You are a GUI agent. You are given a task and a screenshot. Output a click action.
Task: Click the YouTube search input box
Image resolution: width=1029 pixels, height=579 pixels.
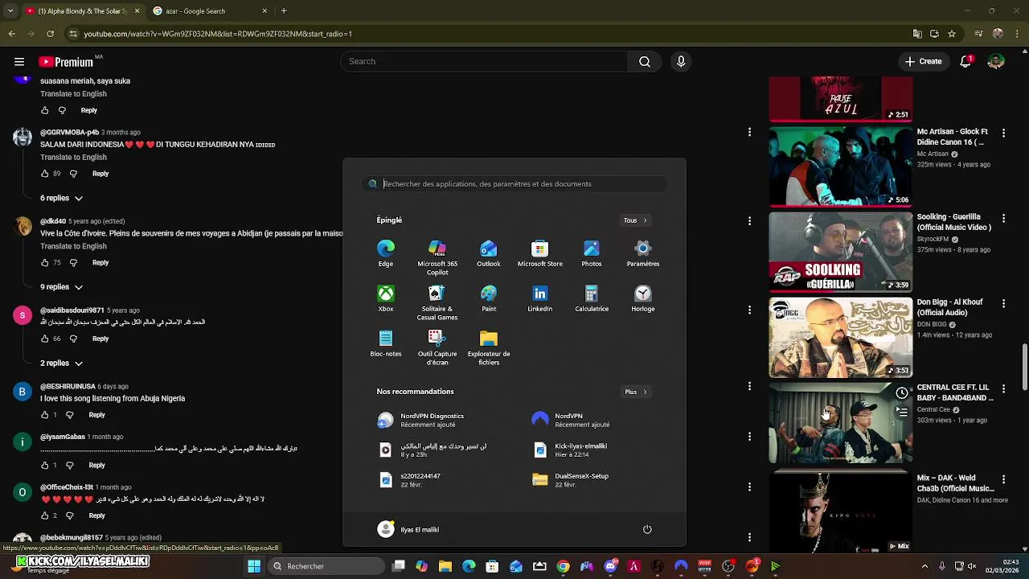(x=484, y=61)
